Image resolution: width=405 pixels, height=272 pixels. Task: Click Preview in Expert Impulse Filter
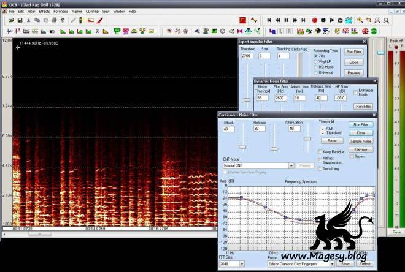[x=353, y=73]
